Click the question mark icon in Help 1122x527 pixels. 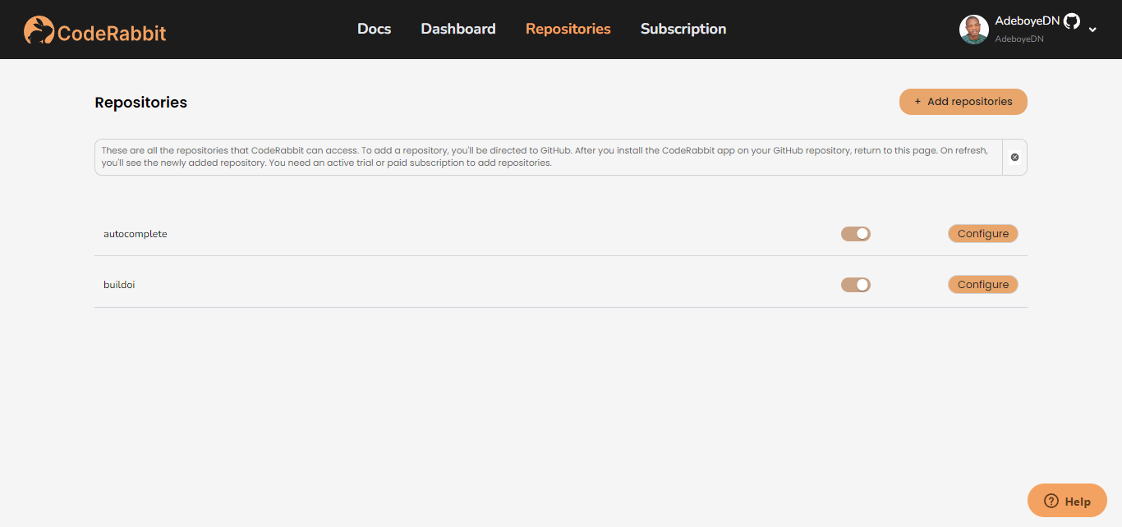pyautogui.click(x=1051, y=501)
